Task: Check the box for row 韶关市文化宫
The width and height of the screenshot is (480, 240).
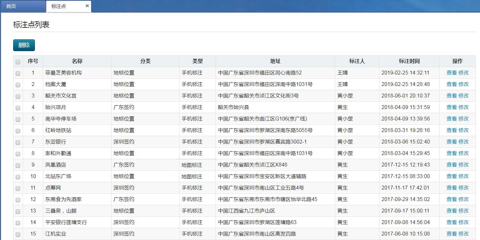Action: tap(18, 96)
